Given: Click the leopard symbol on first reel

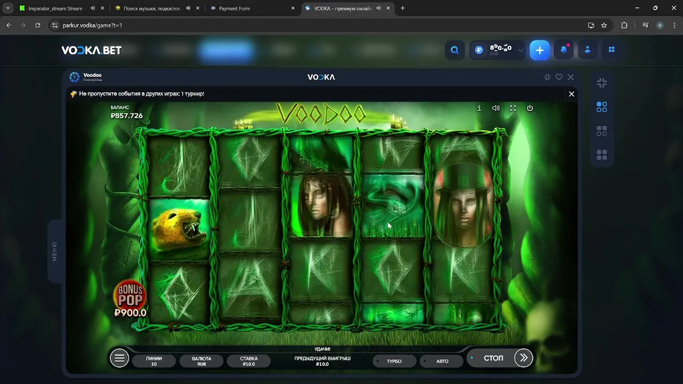Looking at the screenshot, I should click(179, 229).
